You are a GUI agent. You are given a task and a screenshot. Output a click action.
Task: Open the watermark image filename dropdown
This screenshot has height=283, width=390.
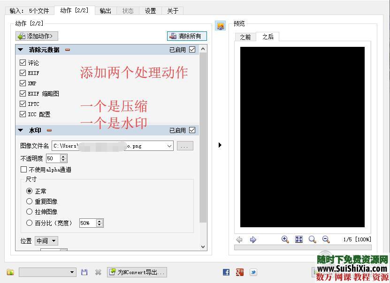coord(170,146)
